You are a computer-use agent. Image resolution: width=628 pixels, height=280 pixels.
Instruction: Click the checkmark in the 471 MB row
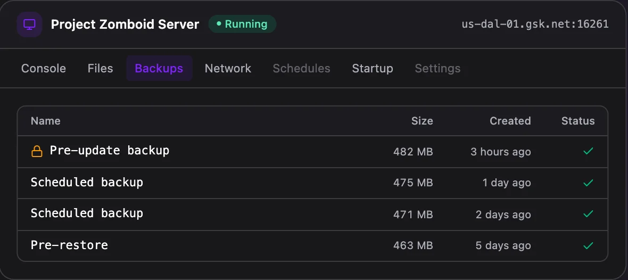pyautogui.click(x=588, y=215)
